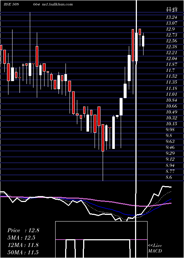Click the 9.46 price axis label
The height and width of the screenshot is (258, 184).
point(170,147)
